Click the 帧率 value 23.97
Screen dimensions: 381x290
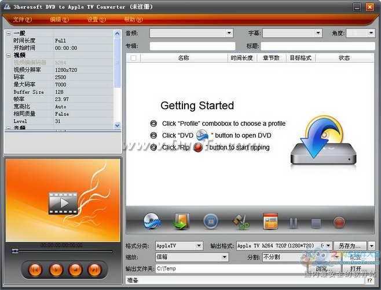pos(62,99)
